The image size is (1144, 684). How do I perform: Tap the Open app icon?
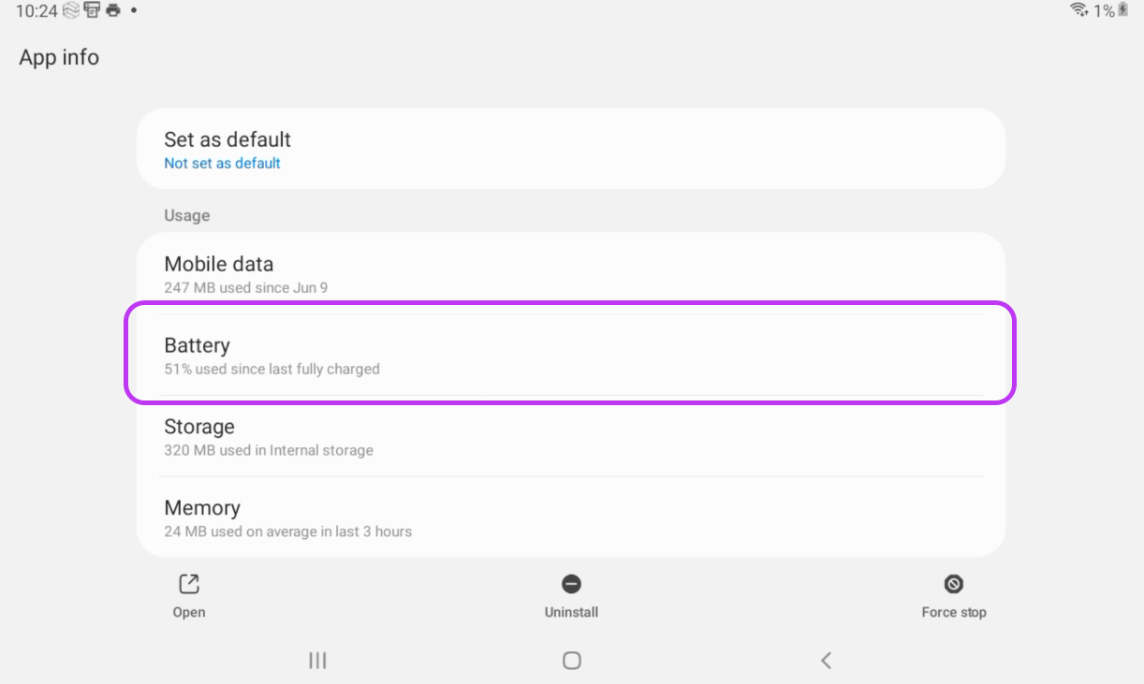pyautogui.click(x=189, y=585)
